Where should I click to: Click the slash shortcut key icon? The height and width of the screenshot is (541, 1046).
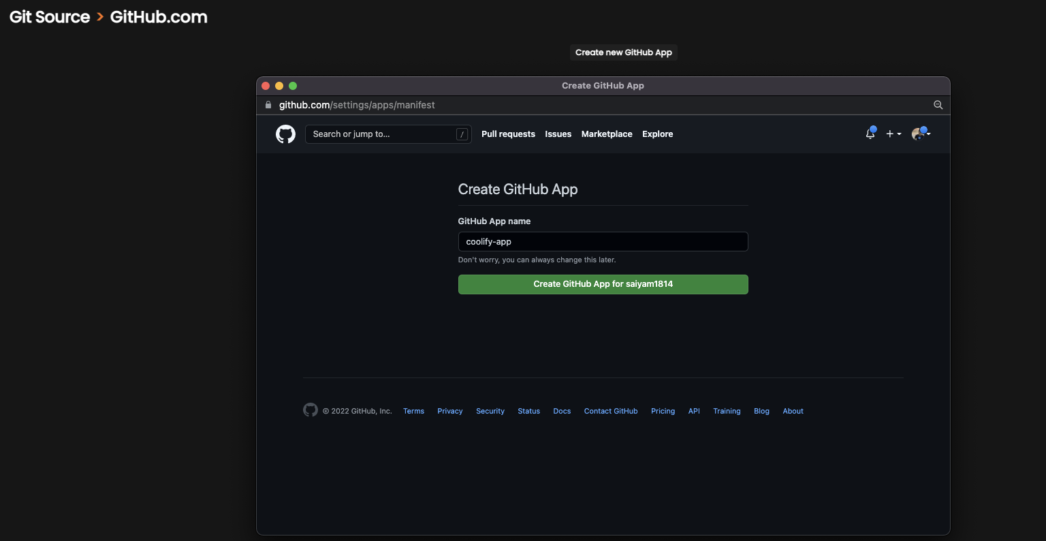click(x=462, y=134)
